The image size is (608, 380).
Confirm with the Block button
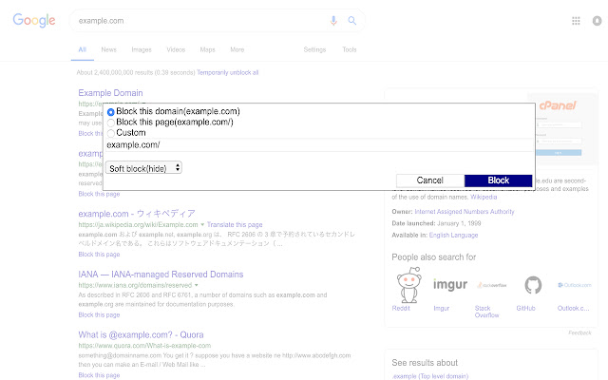tap(498, 180)
